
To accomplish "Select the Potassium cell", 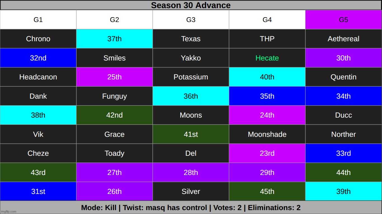I will [191, 77].
